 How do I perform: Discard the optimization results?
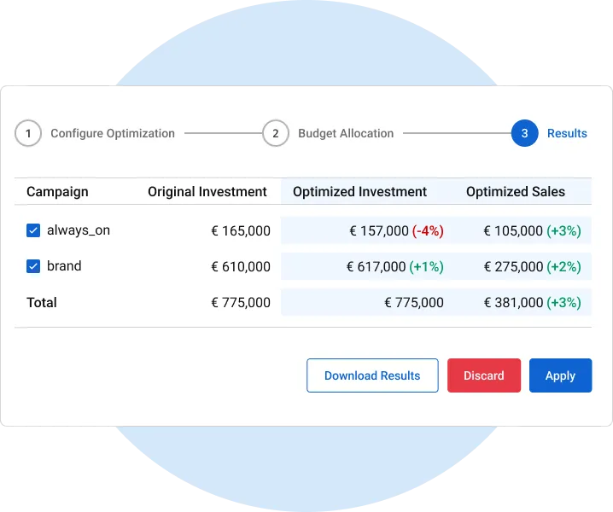(484, 375)
